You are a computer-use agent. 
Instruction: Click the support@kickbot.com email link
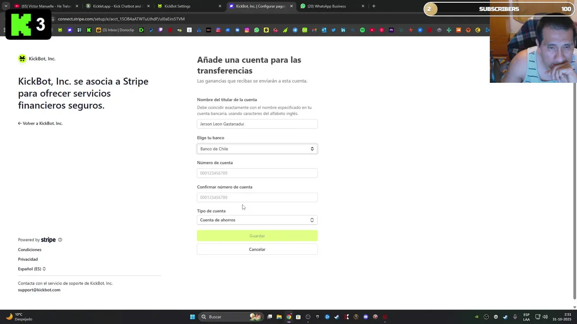click(39, 290)
